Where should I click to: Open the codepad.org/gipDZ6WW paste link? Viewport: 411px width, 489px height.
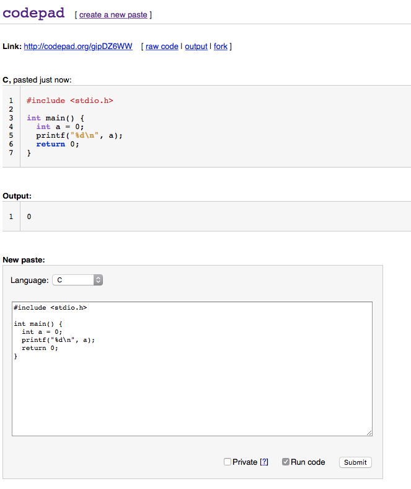coord(78,47)
